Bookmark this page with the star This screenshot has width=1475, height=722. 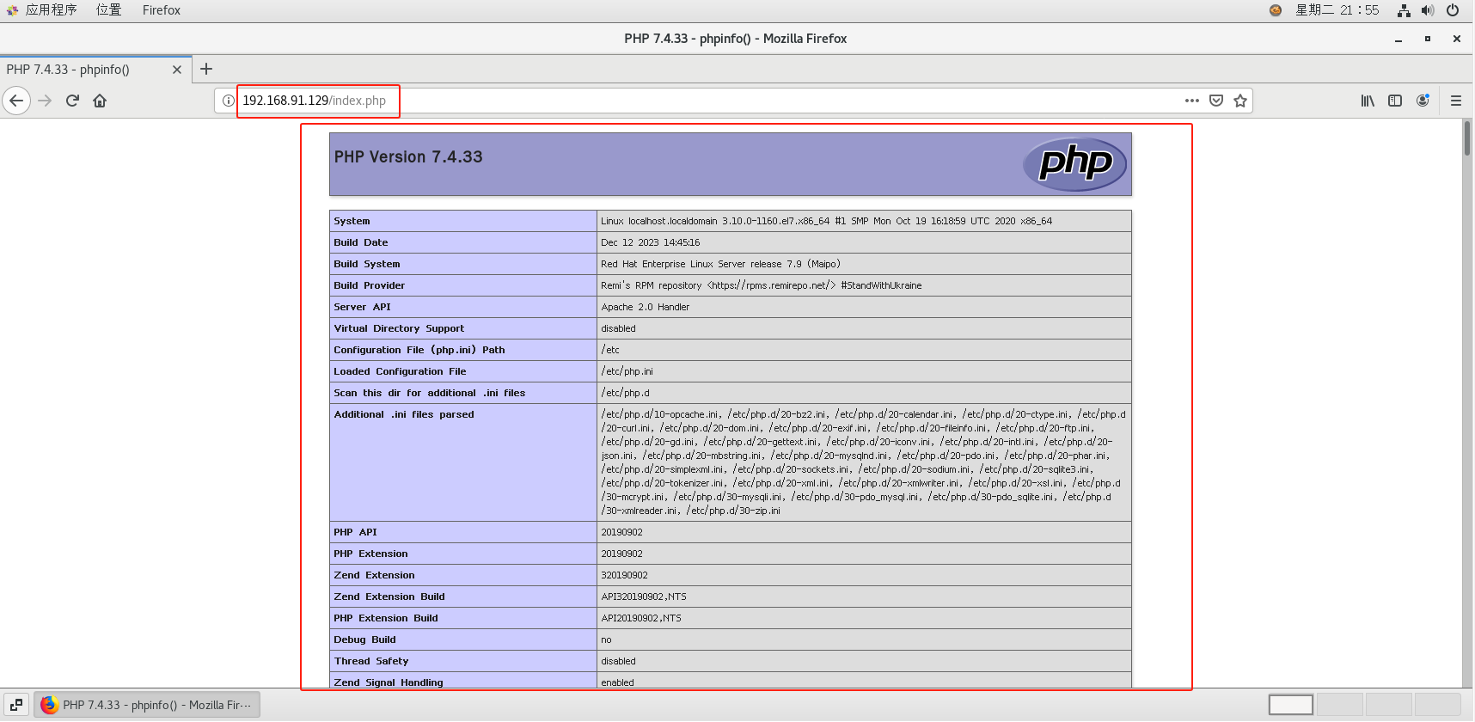click(x=1239, y=101)
